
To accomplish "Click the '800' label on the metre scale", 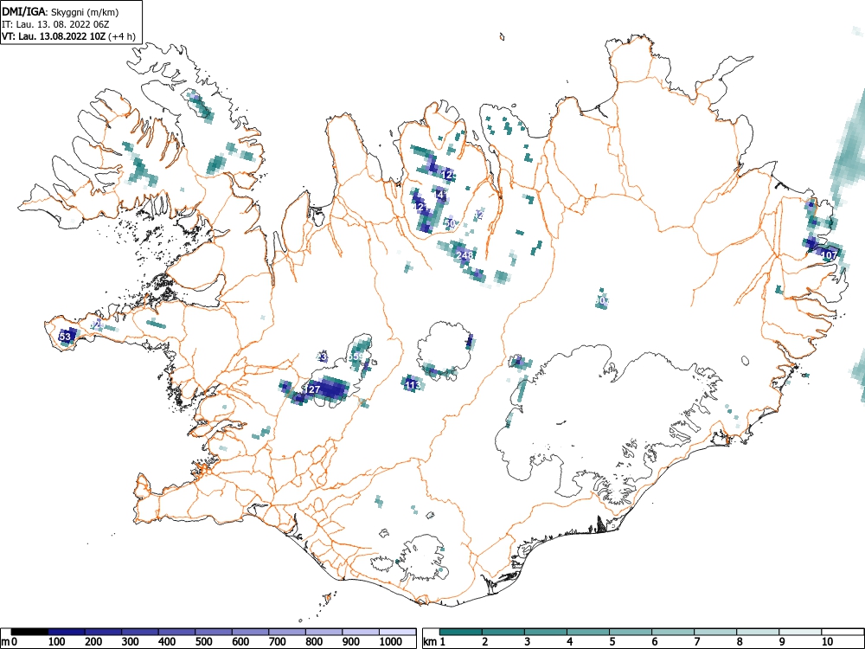I will point(314,642).
